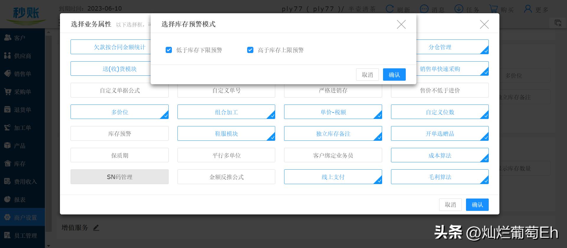Select the 客户绑定业务员 option
The height and width of the screenshot is (248, 567).
point(333,155)
